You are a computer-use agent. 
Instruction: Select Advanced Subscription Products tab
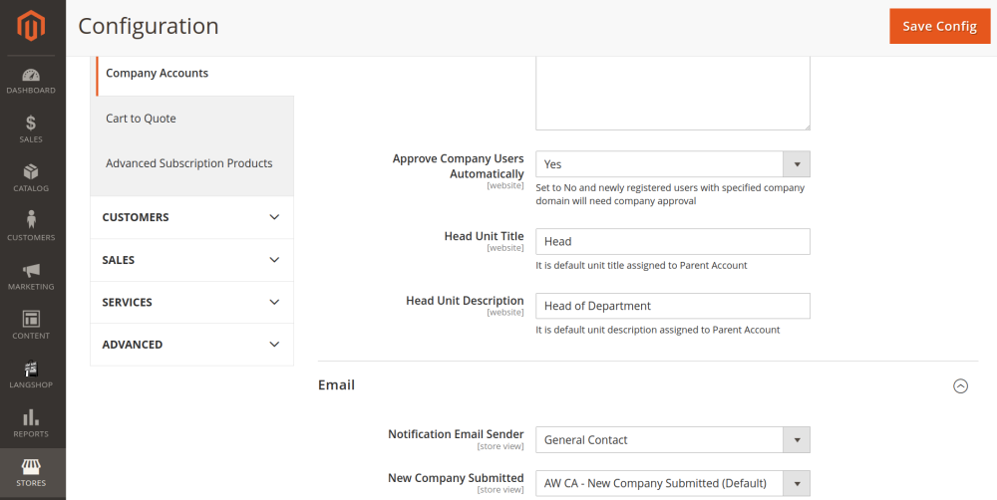[188, 163]
